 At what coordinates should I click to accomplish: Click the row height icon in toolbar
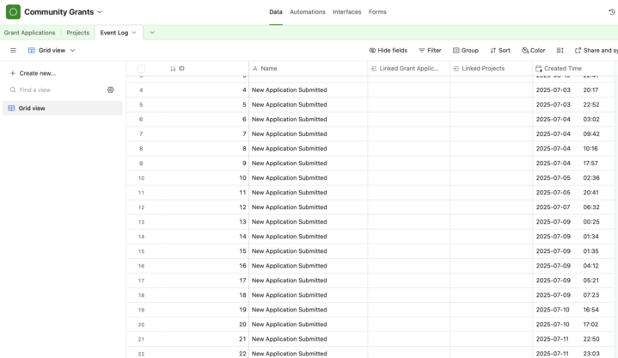tap(560, 51)
